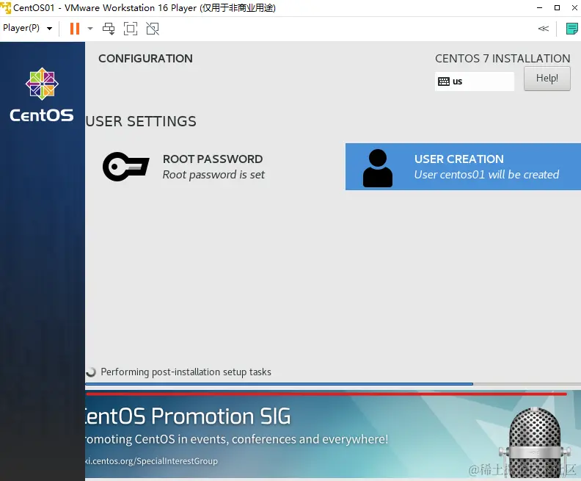Viewport: 581px width, 481px height.
Task: Click the Send Ctrl+Alt+Del toolbar icon
Action: pyautogui.click(x=109, y=29)
